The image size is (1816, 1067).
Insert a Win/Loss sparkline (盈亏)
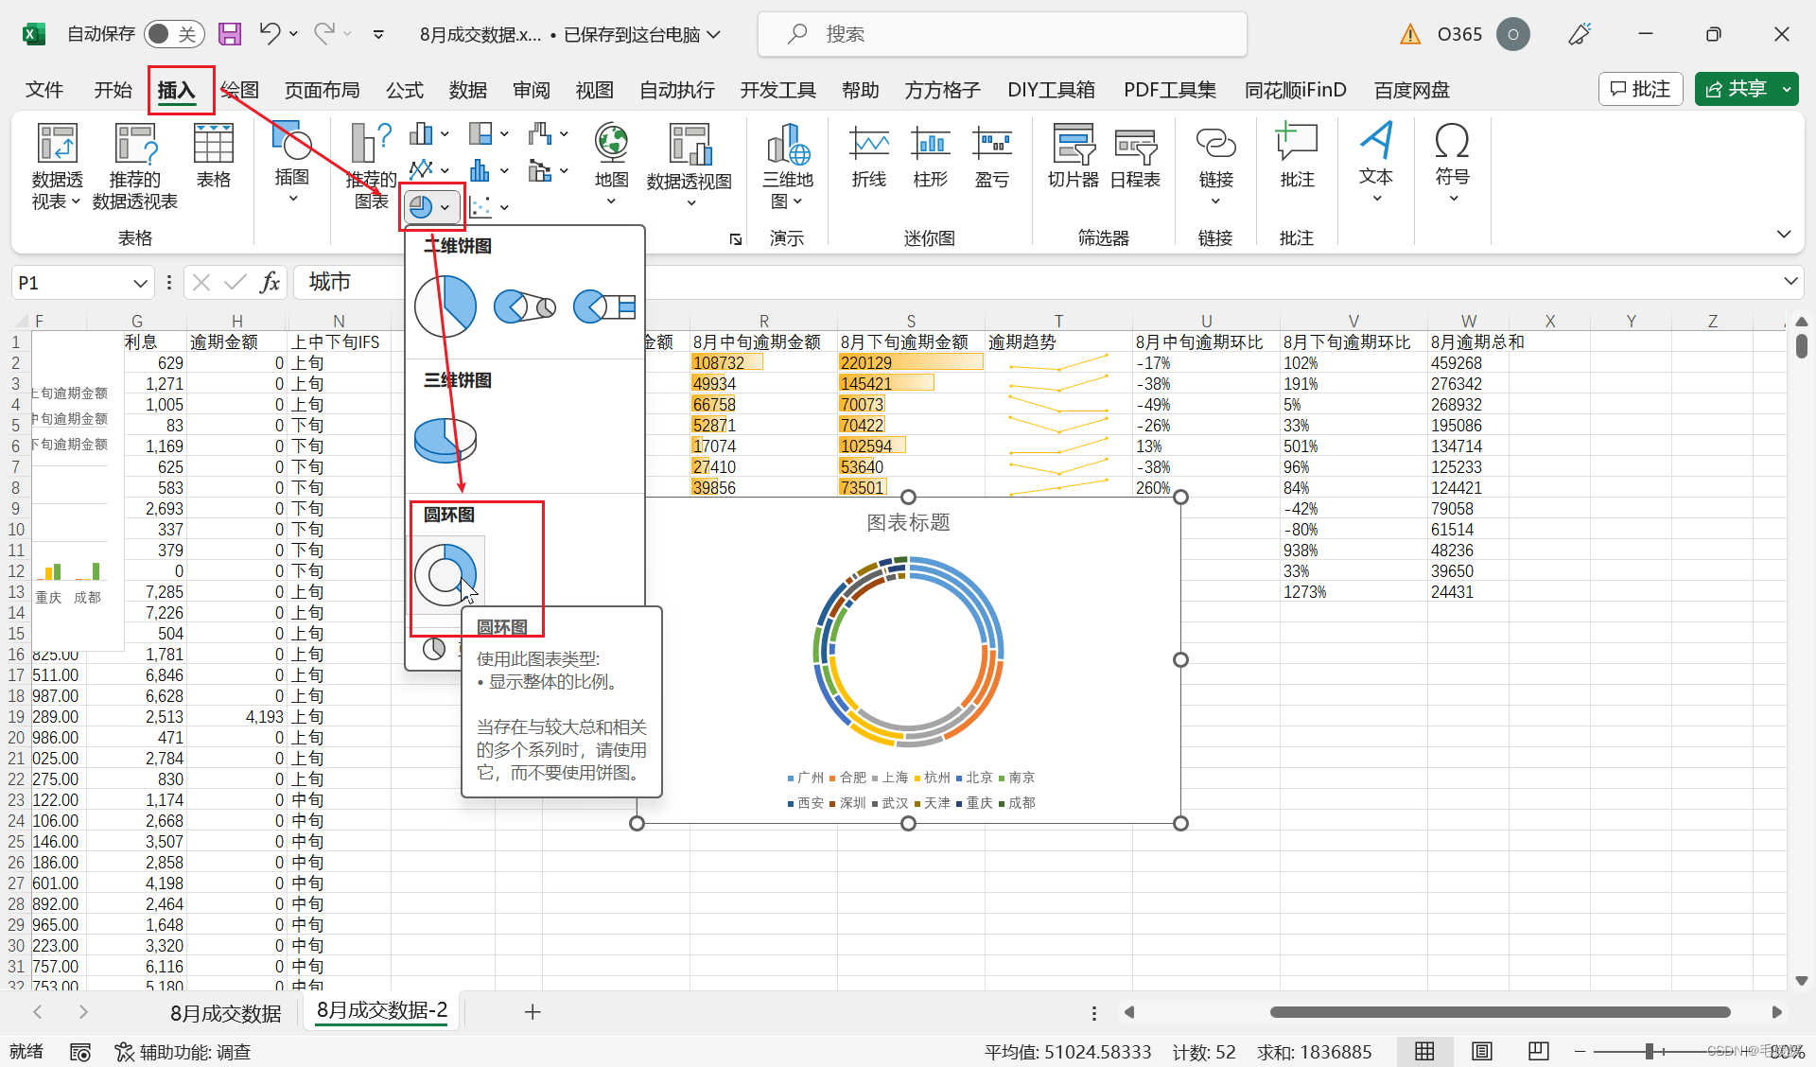click(x=992, y=157)
